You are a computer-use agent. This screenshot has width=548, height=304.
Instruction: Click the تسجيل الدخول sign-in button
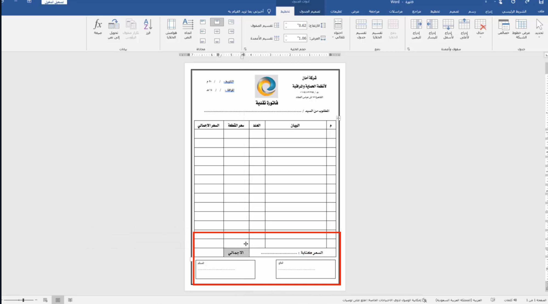click(54, 2)
